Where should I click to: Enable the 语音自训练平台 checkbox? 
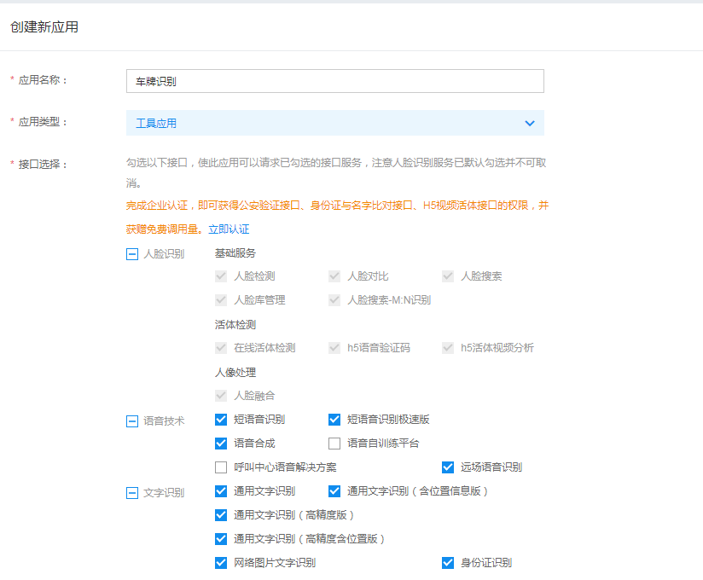pos(334,444)
